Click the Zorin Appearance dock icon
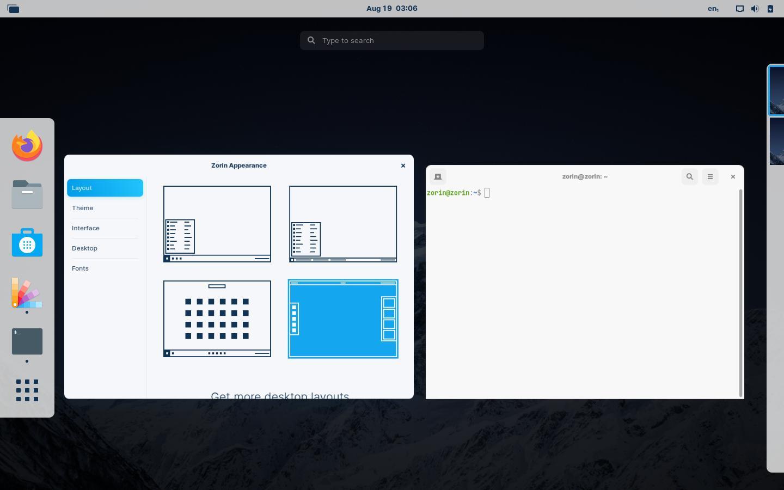 pos(27,292)
